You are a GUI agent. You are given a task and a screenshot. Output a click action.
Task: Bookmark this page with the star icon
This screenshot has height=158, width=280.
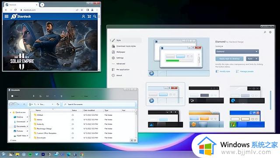pyautogui.click(x=82, y=10)
